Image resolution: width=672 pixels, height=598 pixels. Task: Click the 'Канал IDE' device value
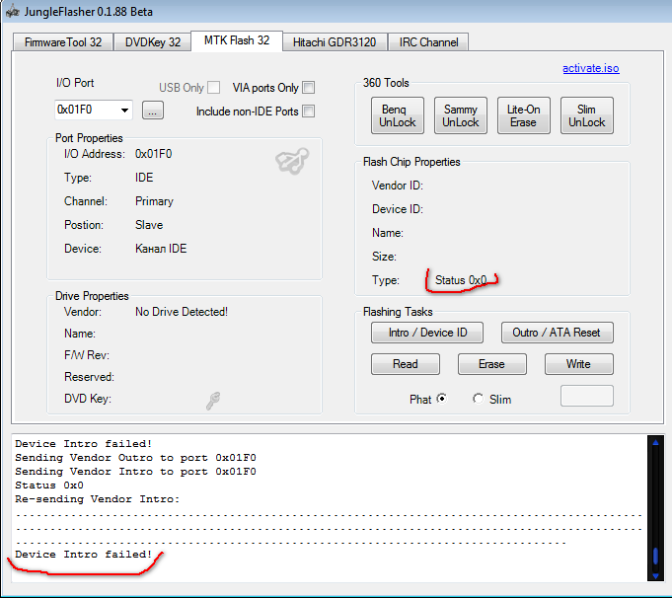(x=161, y=249)
